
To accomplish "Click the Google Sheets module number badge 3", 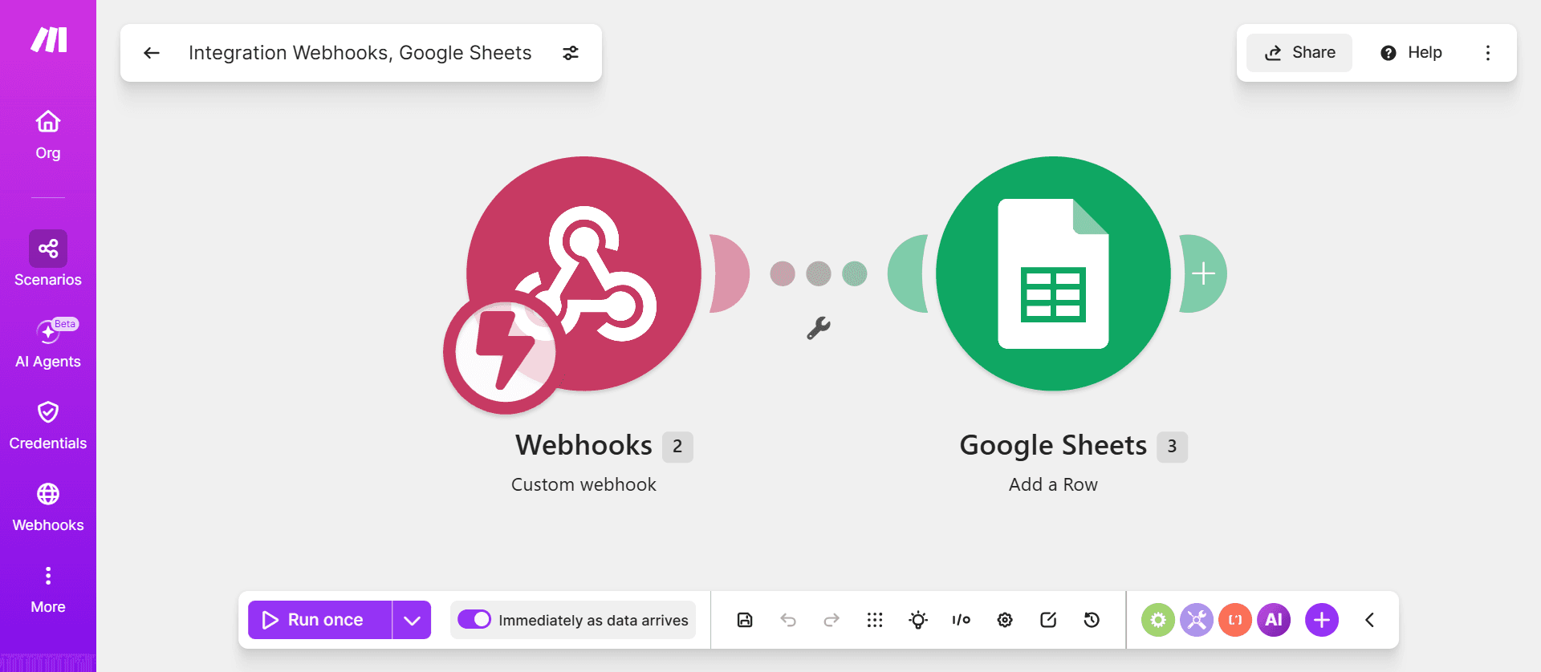I will pyautogui.click(x=1172, y=447).
